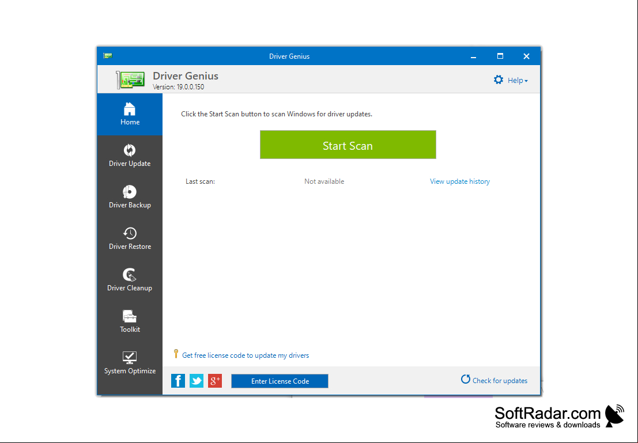Screen dimensions: 638x443
Task: Open the Toolkit section
Action: pos(130,322)
